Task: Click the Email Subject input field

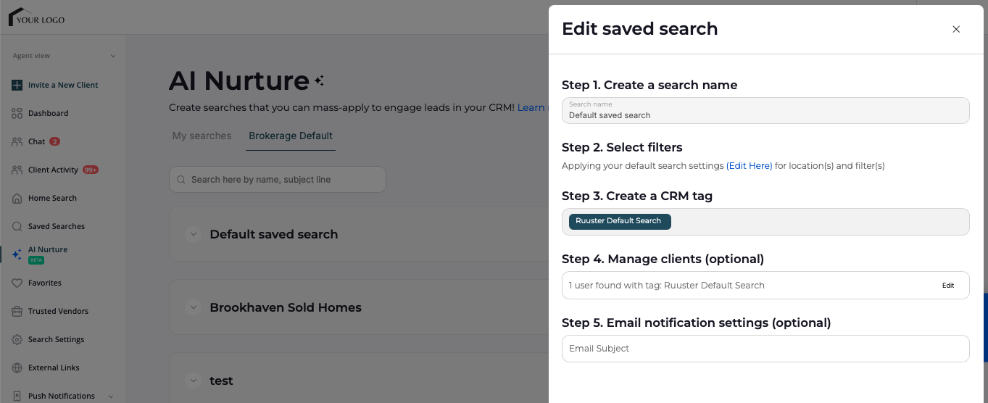Action: (x=765, y=349)
